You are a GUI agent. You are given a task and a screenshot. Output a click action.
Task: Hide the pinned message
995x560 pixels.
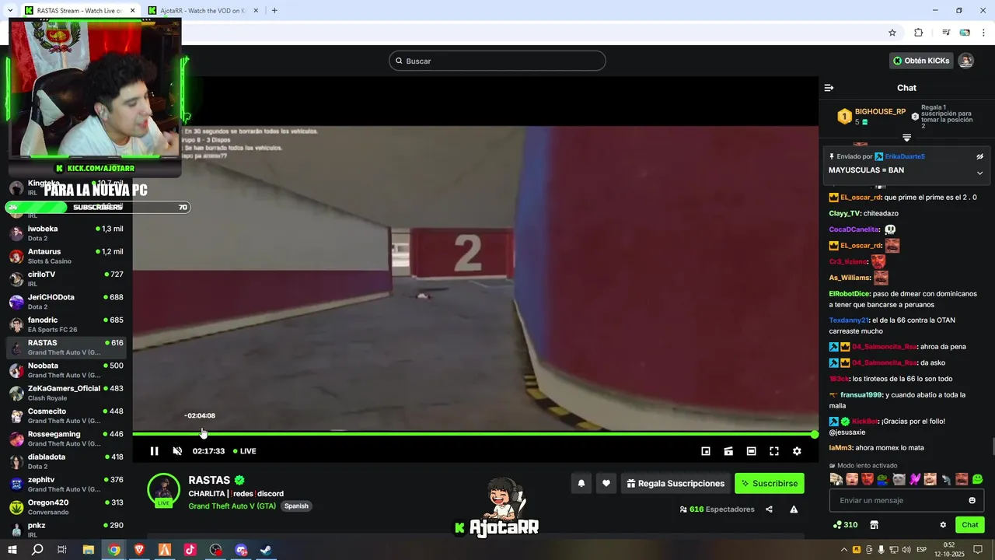(979, 156)
